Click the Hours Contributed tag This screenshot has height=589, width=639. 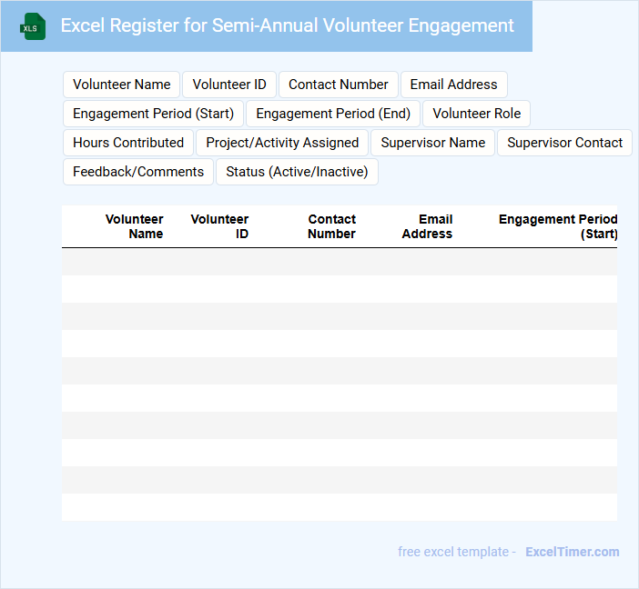pyautogui.click(x=128, y=143)
